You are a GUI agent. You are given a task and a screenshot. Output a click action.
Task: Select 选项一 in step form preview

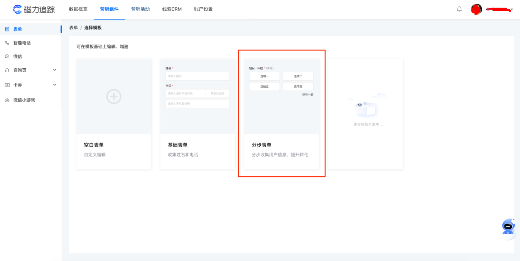(x=264, y=76)
